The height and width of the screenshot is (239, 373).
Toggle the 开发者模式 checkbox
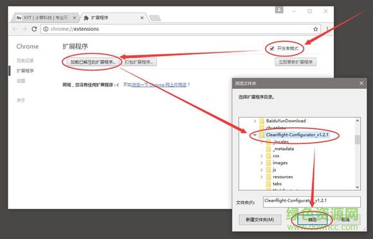(271, 48)
